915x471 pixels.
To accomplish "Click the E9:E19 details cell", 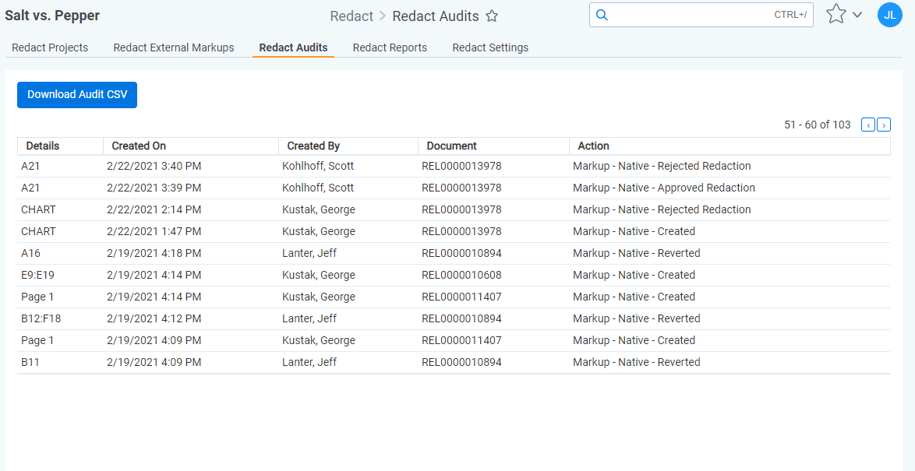I will [37, 275].
